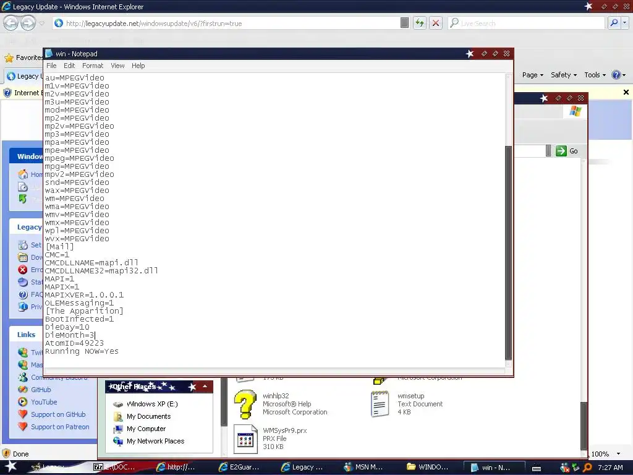Open the recent pages dropdown arrow
This screenshot has width=633, height=475.
pos(41,24)
